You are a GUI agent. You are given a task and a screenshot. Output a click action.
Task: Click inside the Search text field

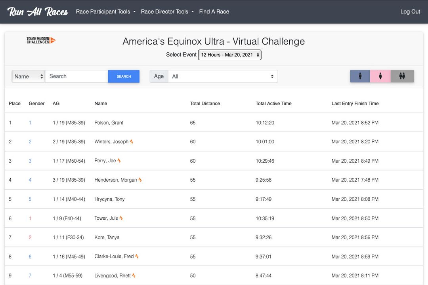76,76
